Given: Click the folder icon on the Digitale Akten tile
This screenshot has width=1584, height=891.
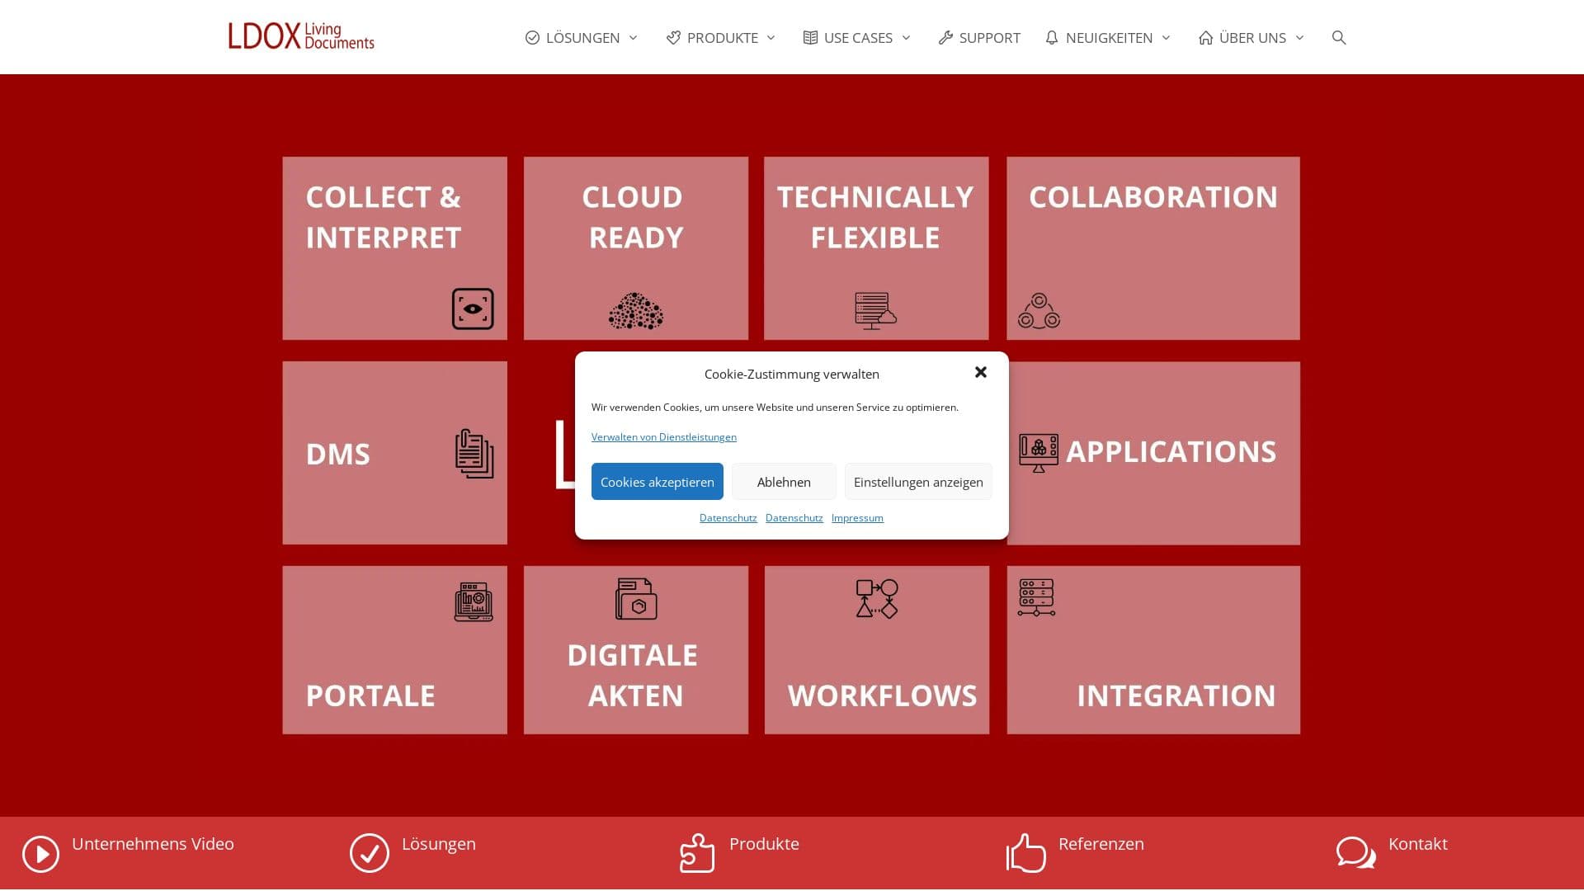Looking at the screenshot, I should pyautogui.click(x=635, y=599).
